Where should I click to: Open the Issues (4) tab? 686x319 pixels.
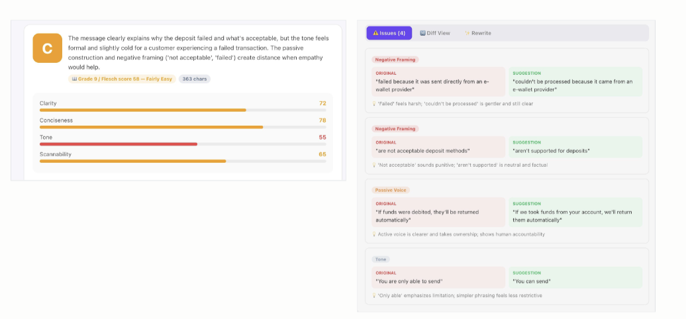[389, 33]
